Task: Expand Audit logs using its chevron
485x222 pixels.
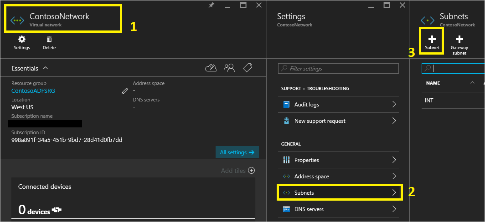Action: [394, 105]
